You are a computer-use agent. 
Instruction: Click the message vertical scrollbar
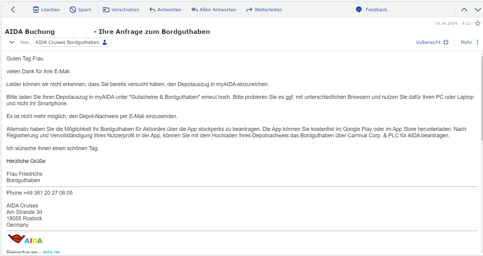pos(482,98)
